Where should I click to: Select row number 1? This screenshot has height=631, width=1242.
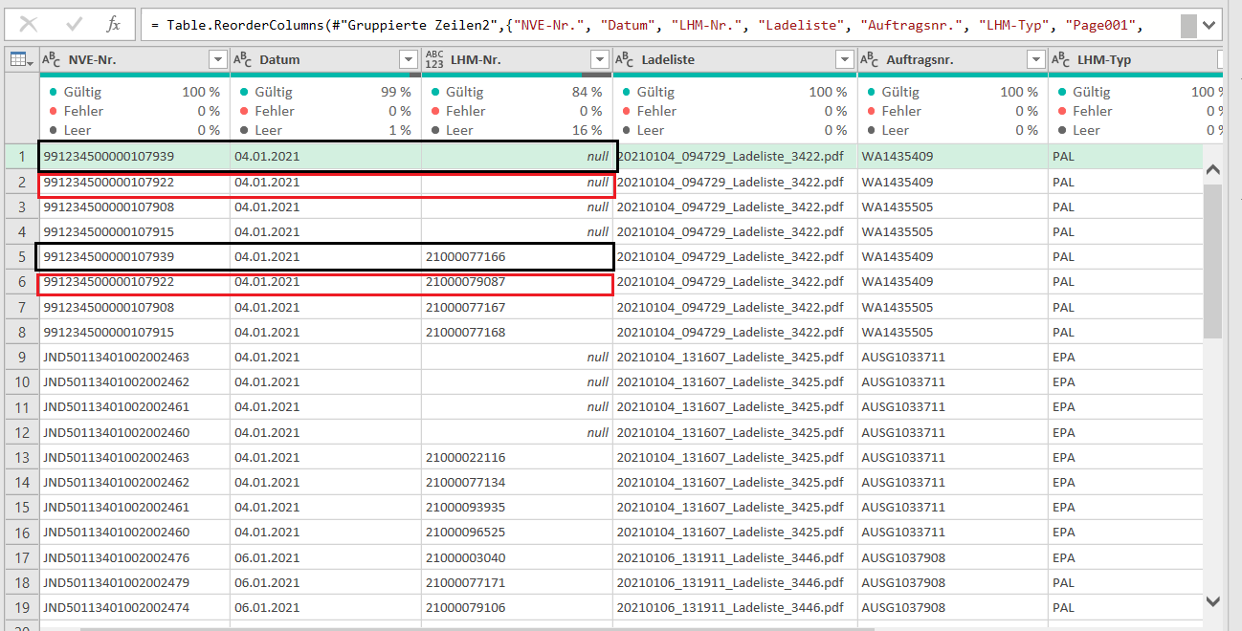pyautogui.click(x=21, y=156)
